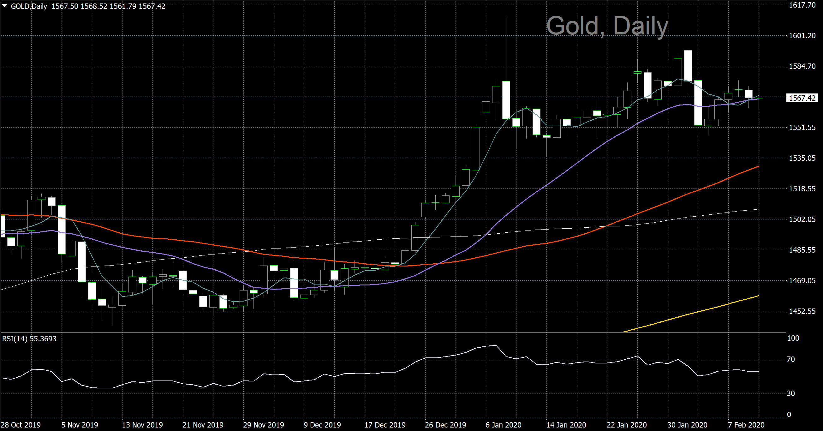Click the 1518.55 price axis label
The width and height of the screenshot is (823, 431).
[x=802, y=189]
